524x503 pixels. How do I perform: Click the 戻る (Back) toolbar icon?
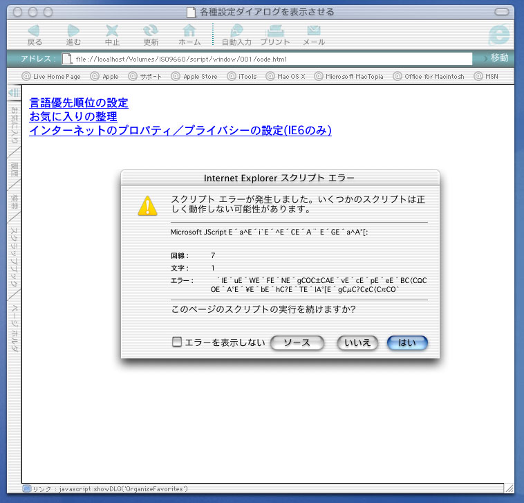pyautogui.click(x=35, y=35)
